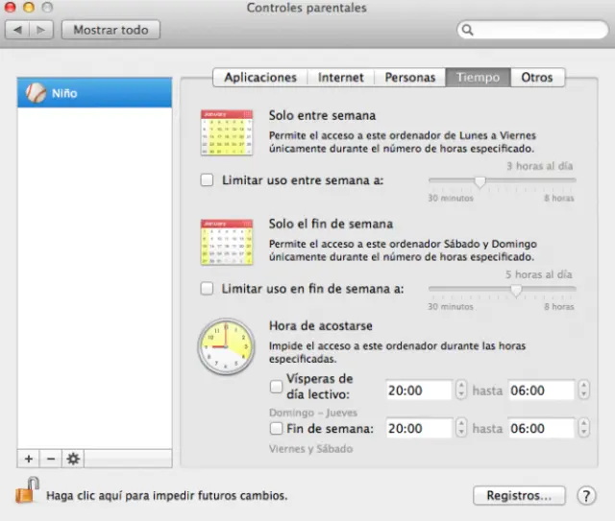Enable 'Limitar uso entre semana' checkbox
Viewport: 615px width, 521px height.
tap(207, 179)
